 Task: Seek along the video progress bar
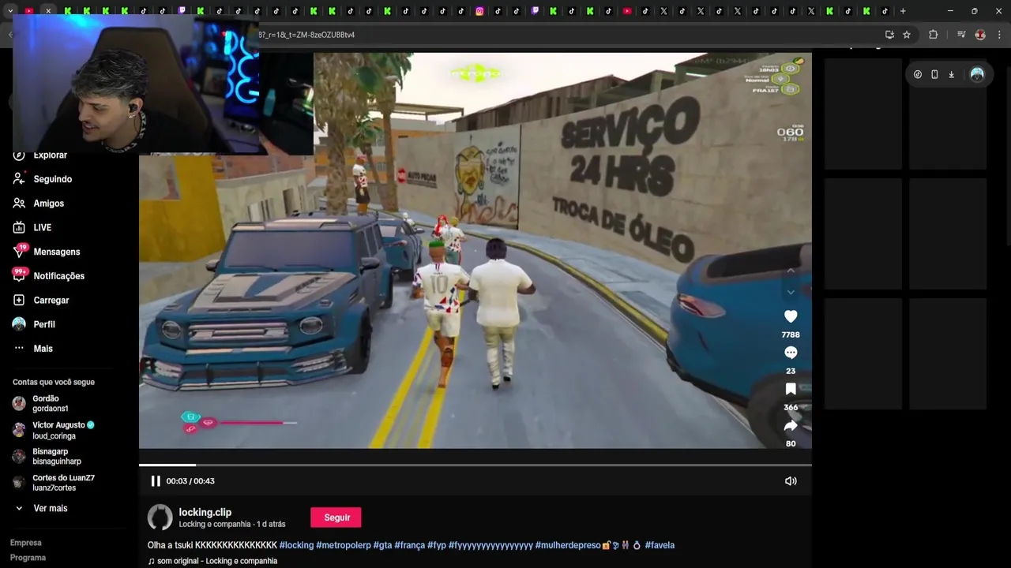475,465
